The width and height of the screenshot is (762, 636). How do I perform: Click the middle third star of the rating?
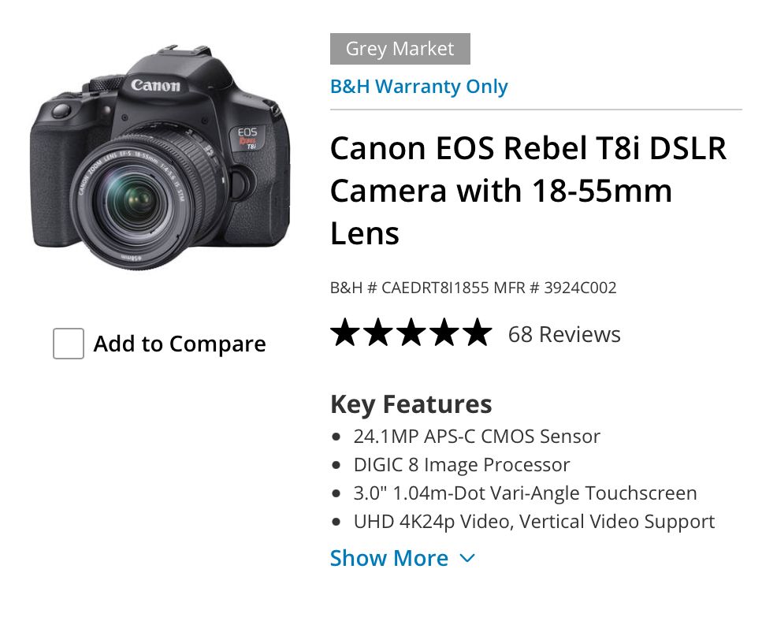(x=411, y=333)
